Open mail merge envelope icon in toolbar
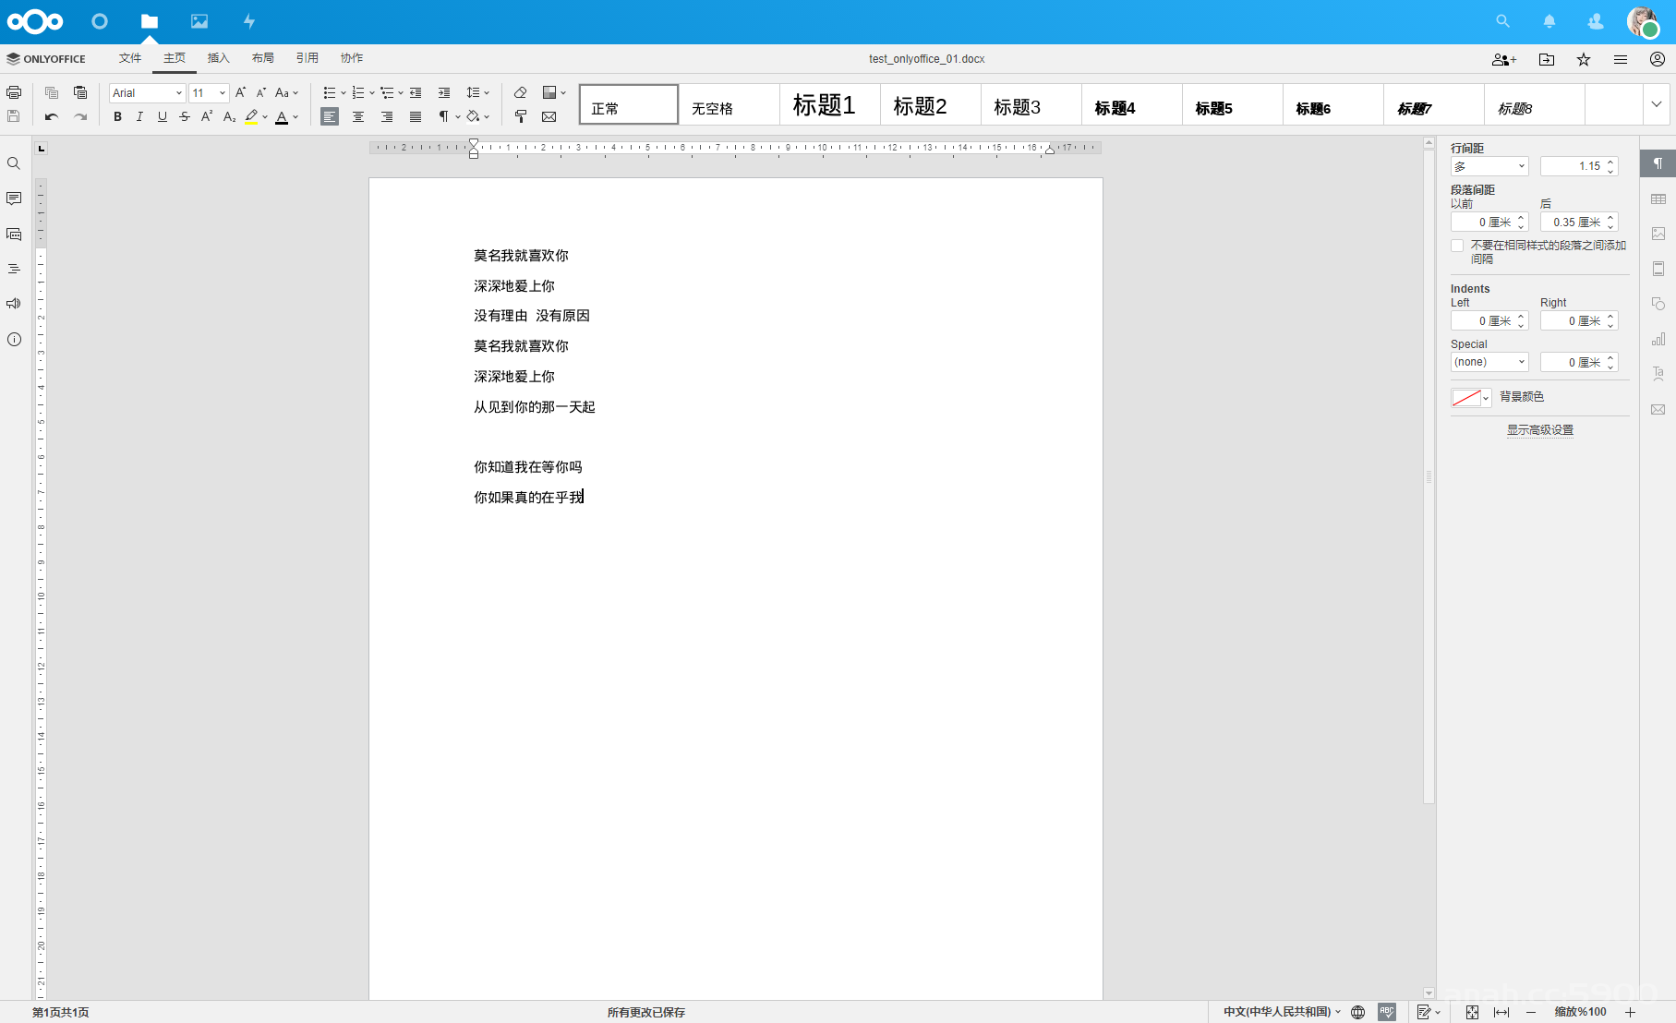The height and width of the screenshot is (1023, 1676). coord(549,116)
